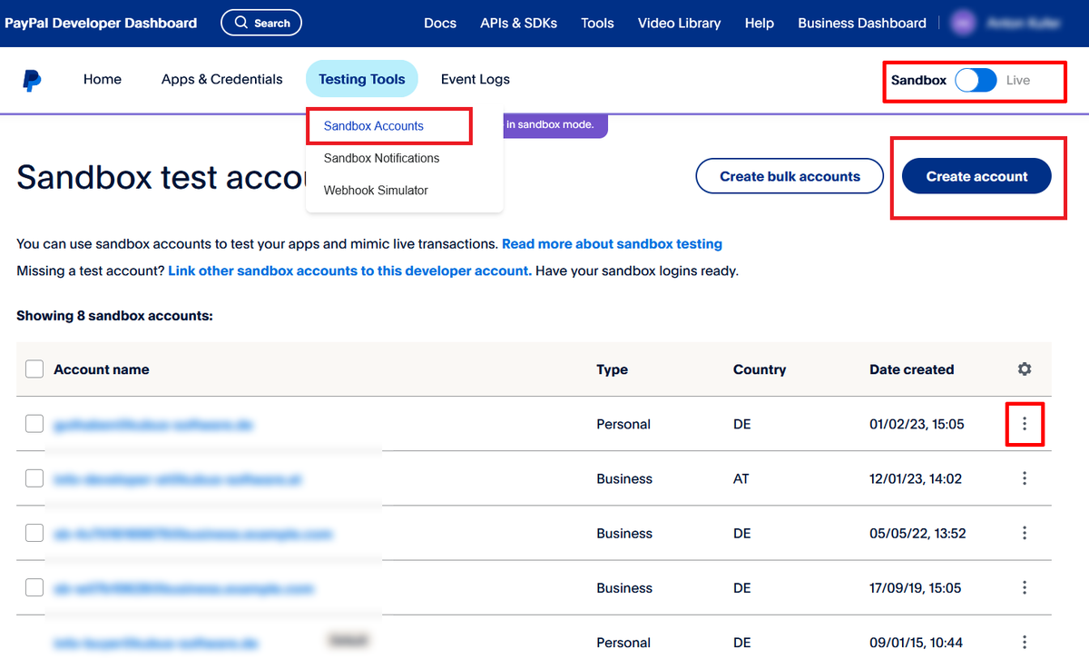Open the blurred account link dated 01/02/23
The height and width of the screenshot is (669, 1089).
pyautogui.click(x=152, y=424)
